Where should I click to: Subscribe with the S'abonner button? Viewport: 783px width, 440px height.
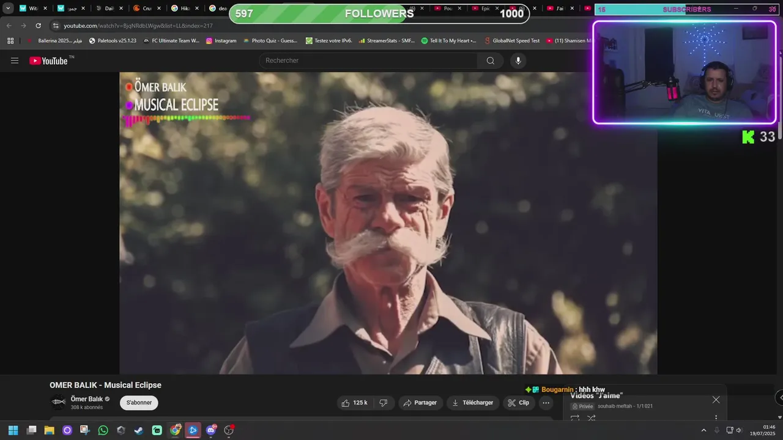(139, 403)
